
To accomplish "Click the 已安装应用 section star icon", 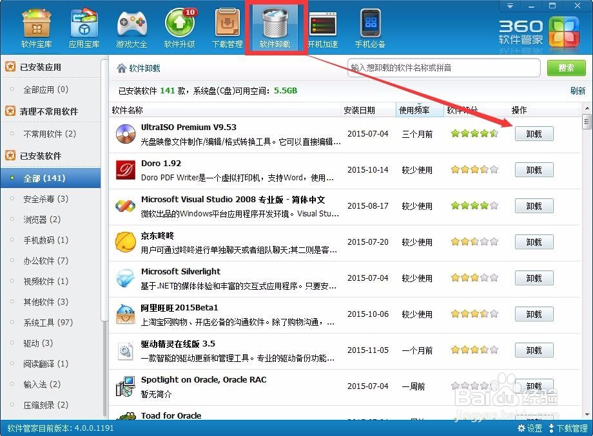I will pyautogui.click(x=10, y=67).
